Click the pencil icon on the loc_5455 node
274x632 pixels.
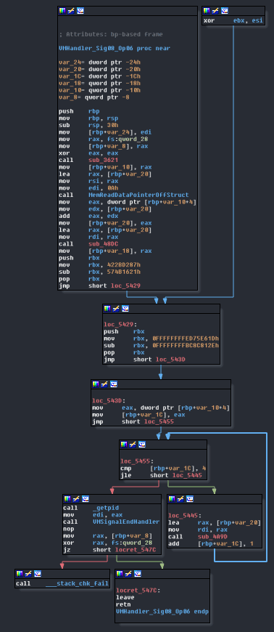coord(133,445)
